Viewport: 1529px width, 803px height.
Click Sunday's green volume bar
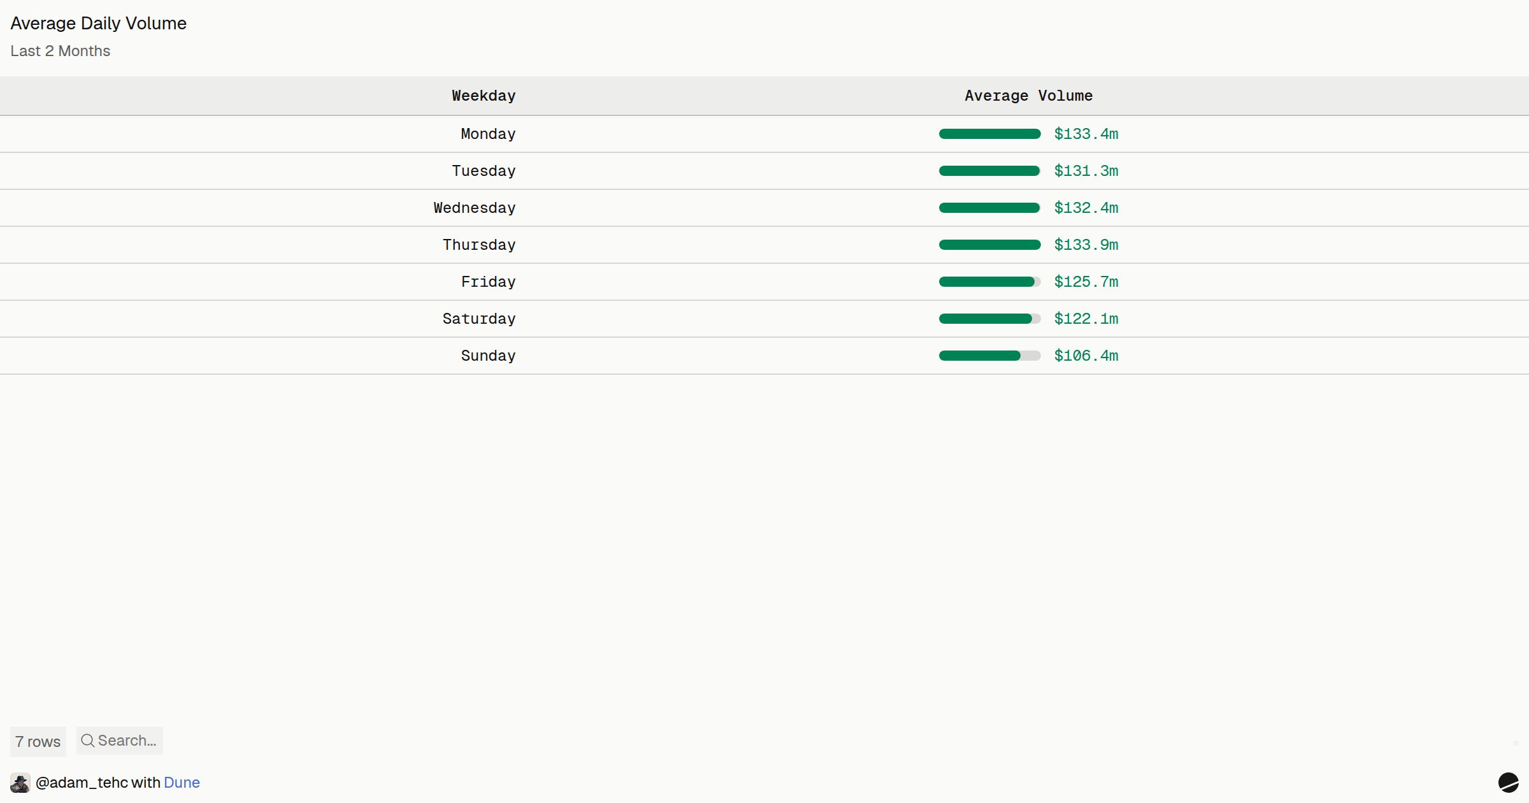(x=979, y=356)
